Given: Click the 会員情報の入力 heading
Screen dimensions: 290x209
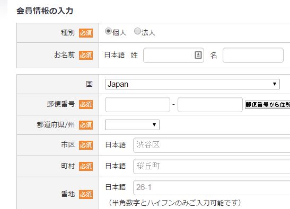Looking at the screenshot, I should coord(45,11).
